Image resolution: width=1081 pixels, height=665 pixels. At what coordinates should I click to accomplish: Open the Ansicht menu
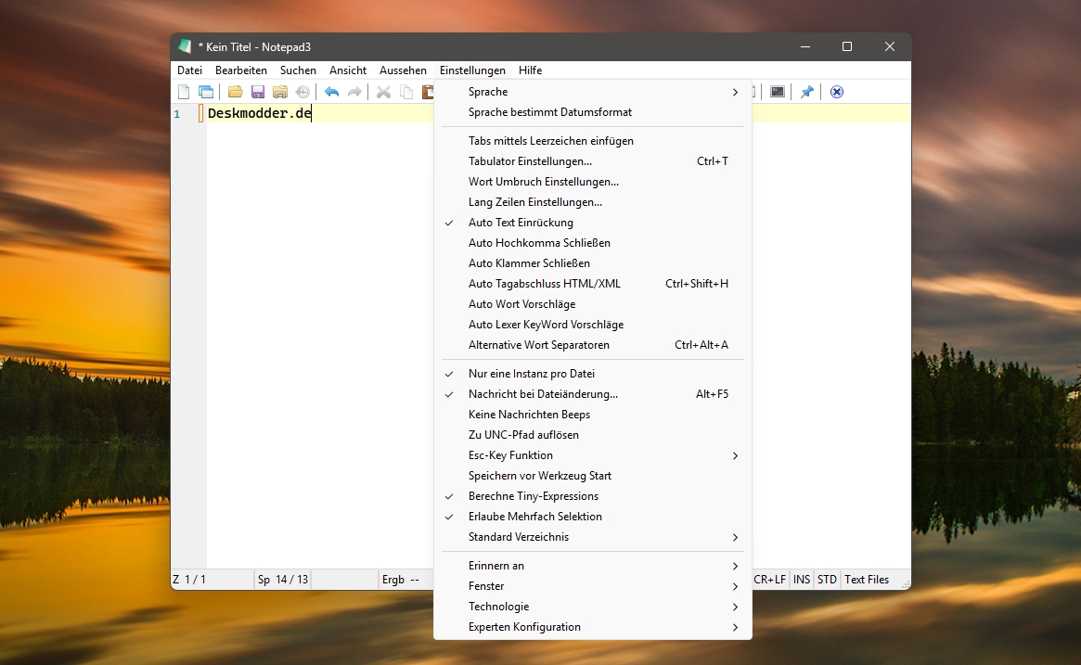click(348, 70)
